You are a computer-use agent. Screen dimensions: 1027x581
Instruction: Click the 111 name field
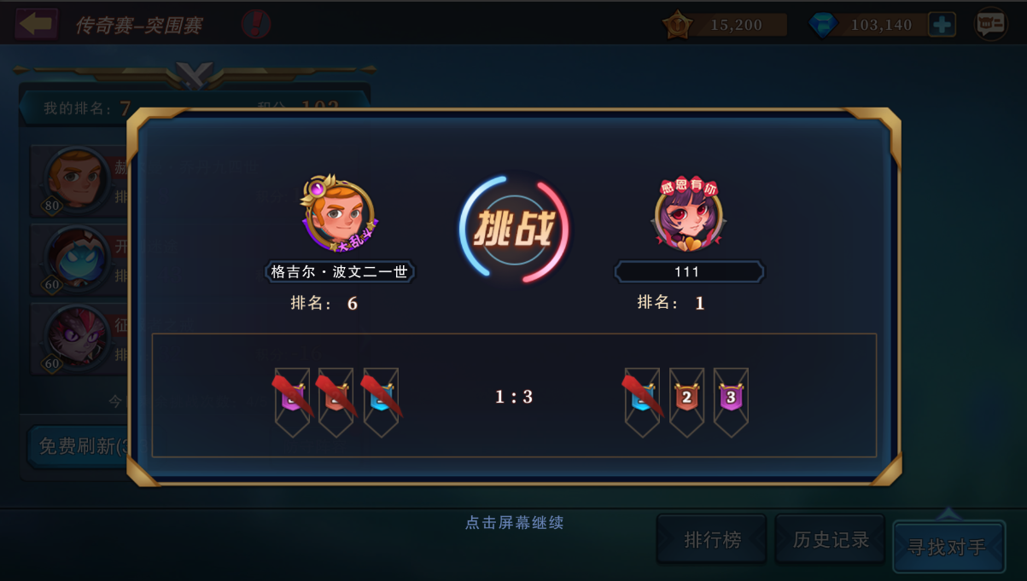689,272
